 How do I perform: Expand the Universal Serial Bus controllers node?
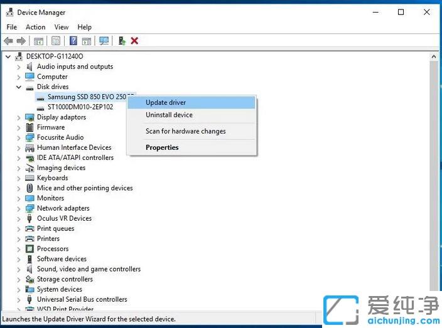tap(19, 299)
